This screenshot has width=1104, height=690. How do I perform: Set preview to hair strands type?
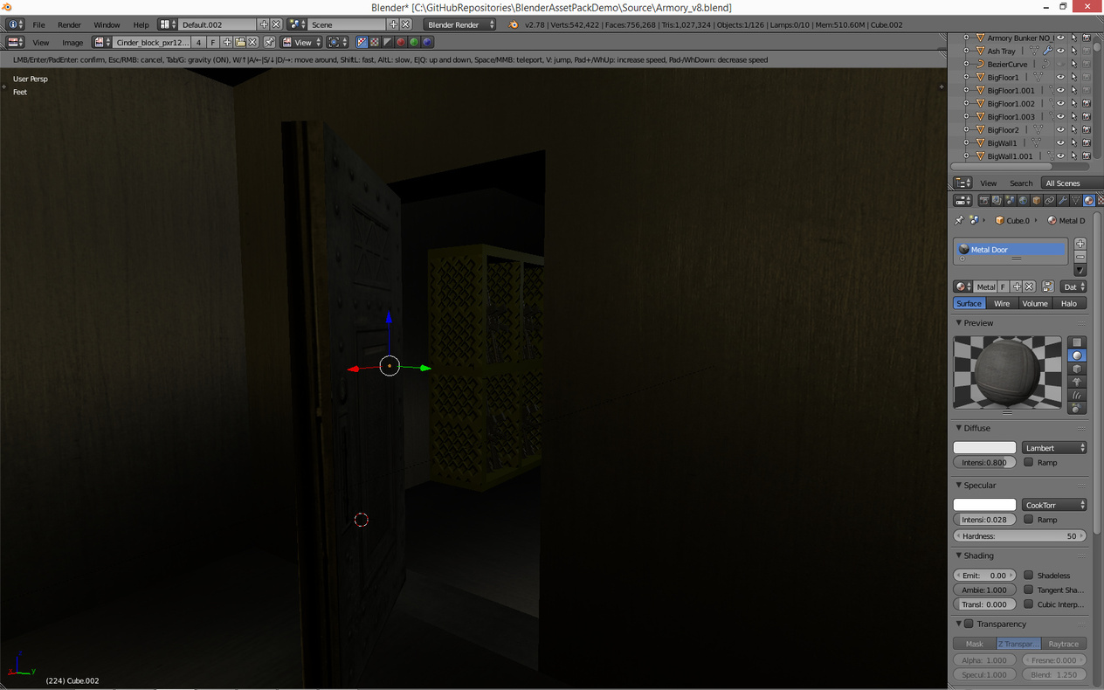tap(1077, 395)
